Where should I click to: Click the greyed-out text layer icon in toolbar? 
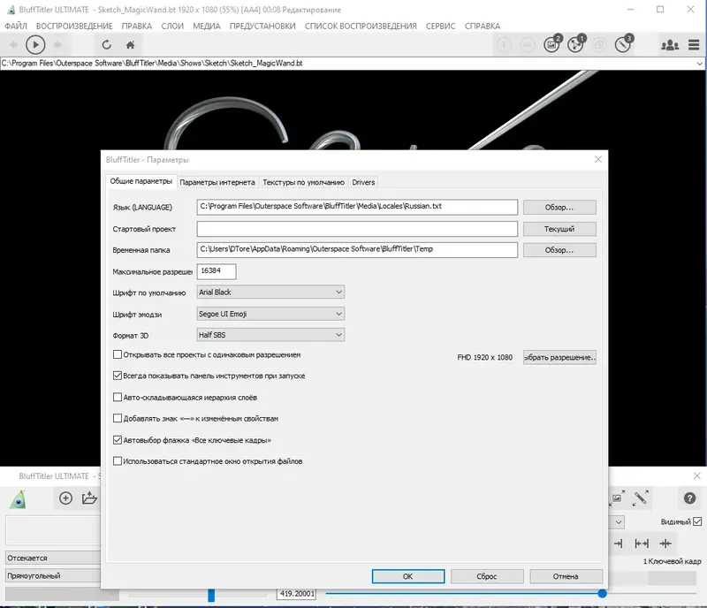click(504, 45)
